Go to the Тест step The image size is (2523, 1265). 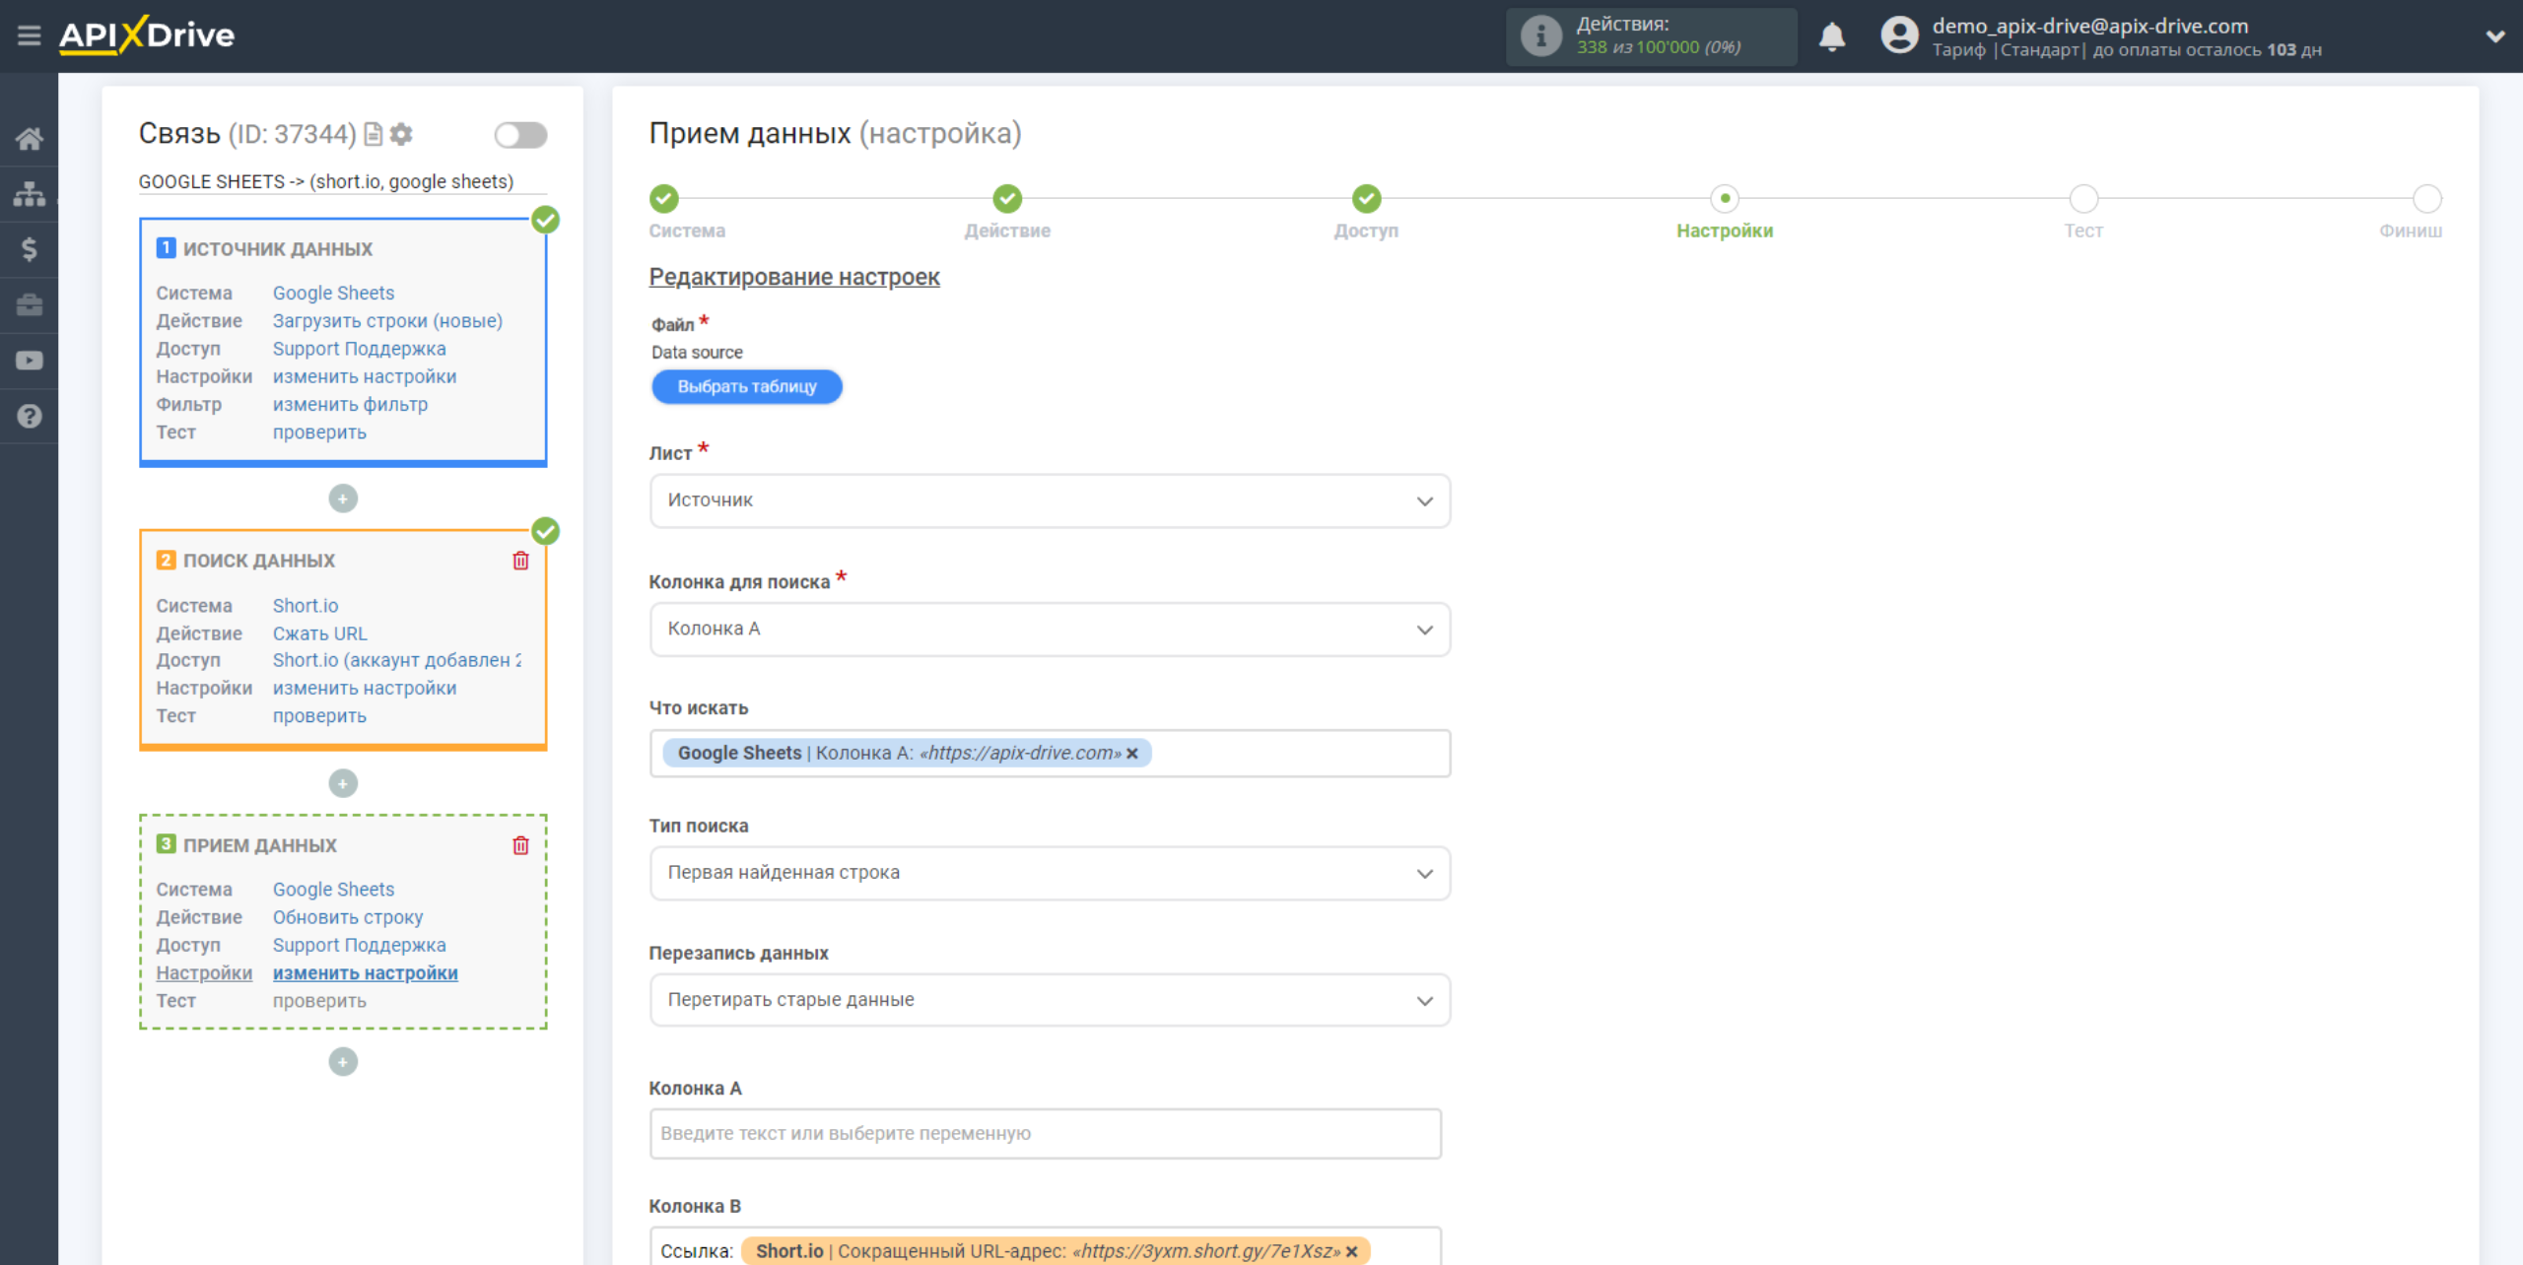click(x=2083, y=199)
